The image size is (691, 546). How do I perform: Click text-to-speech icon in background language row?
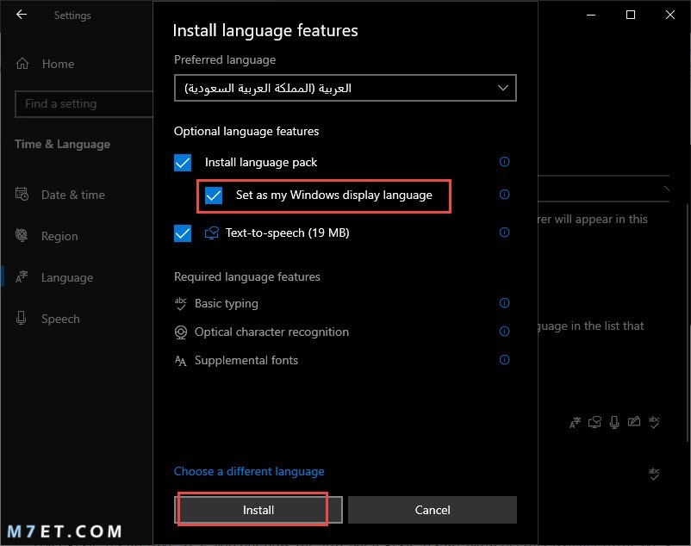pyautogui.click(x=595, y=422)
